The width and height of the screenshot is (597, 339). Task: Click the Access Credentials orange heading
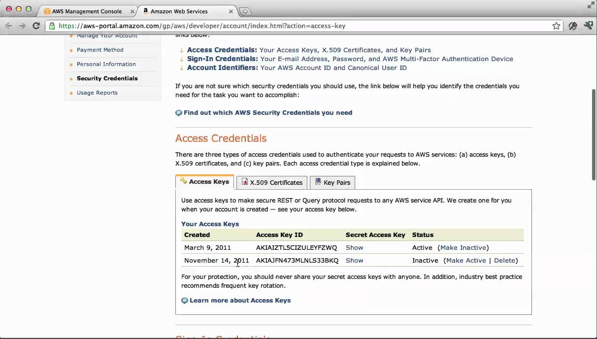coord(221,138)
